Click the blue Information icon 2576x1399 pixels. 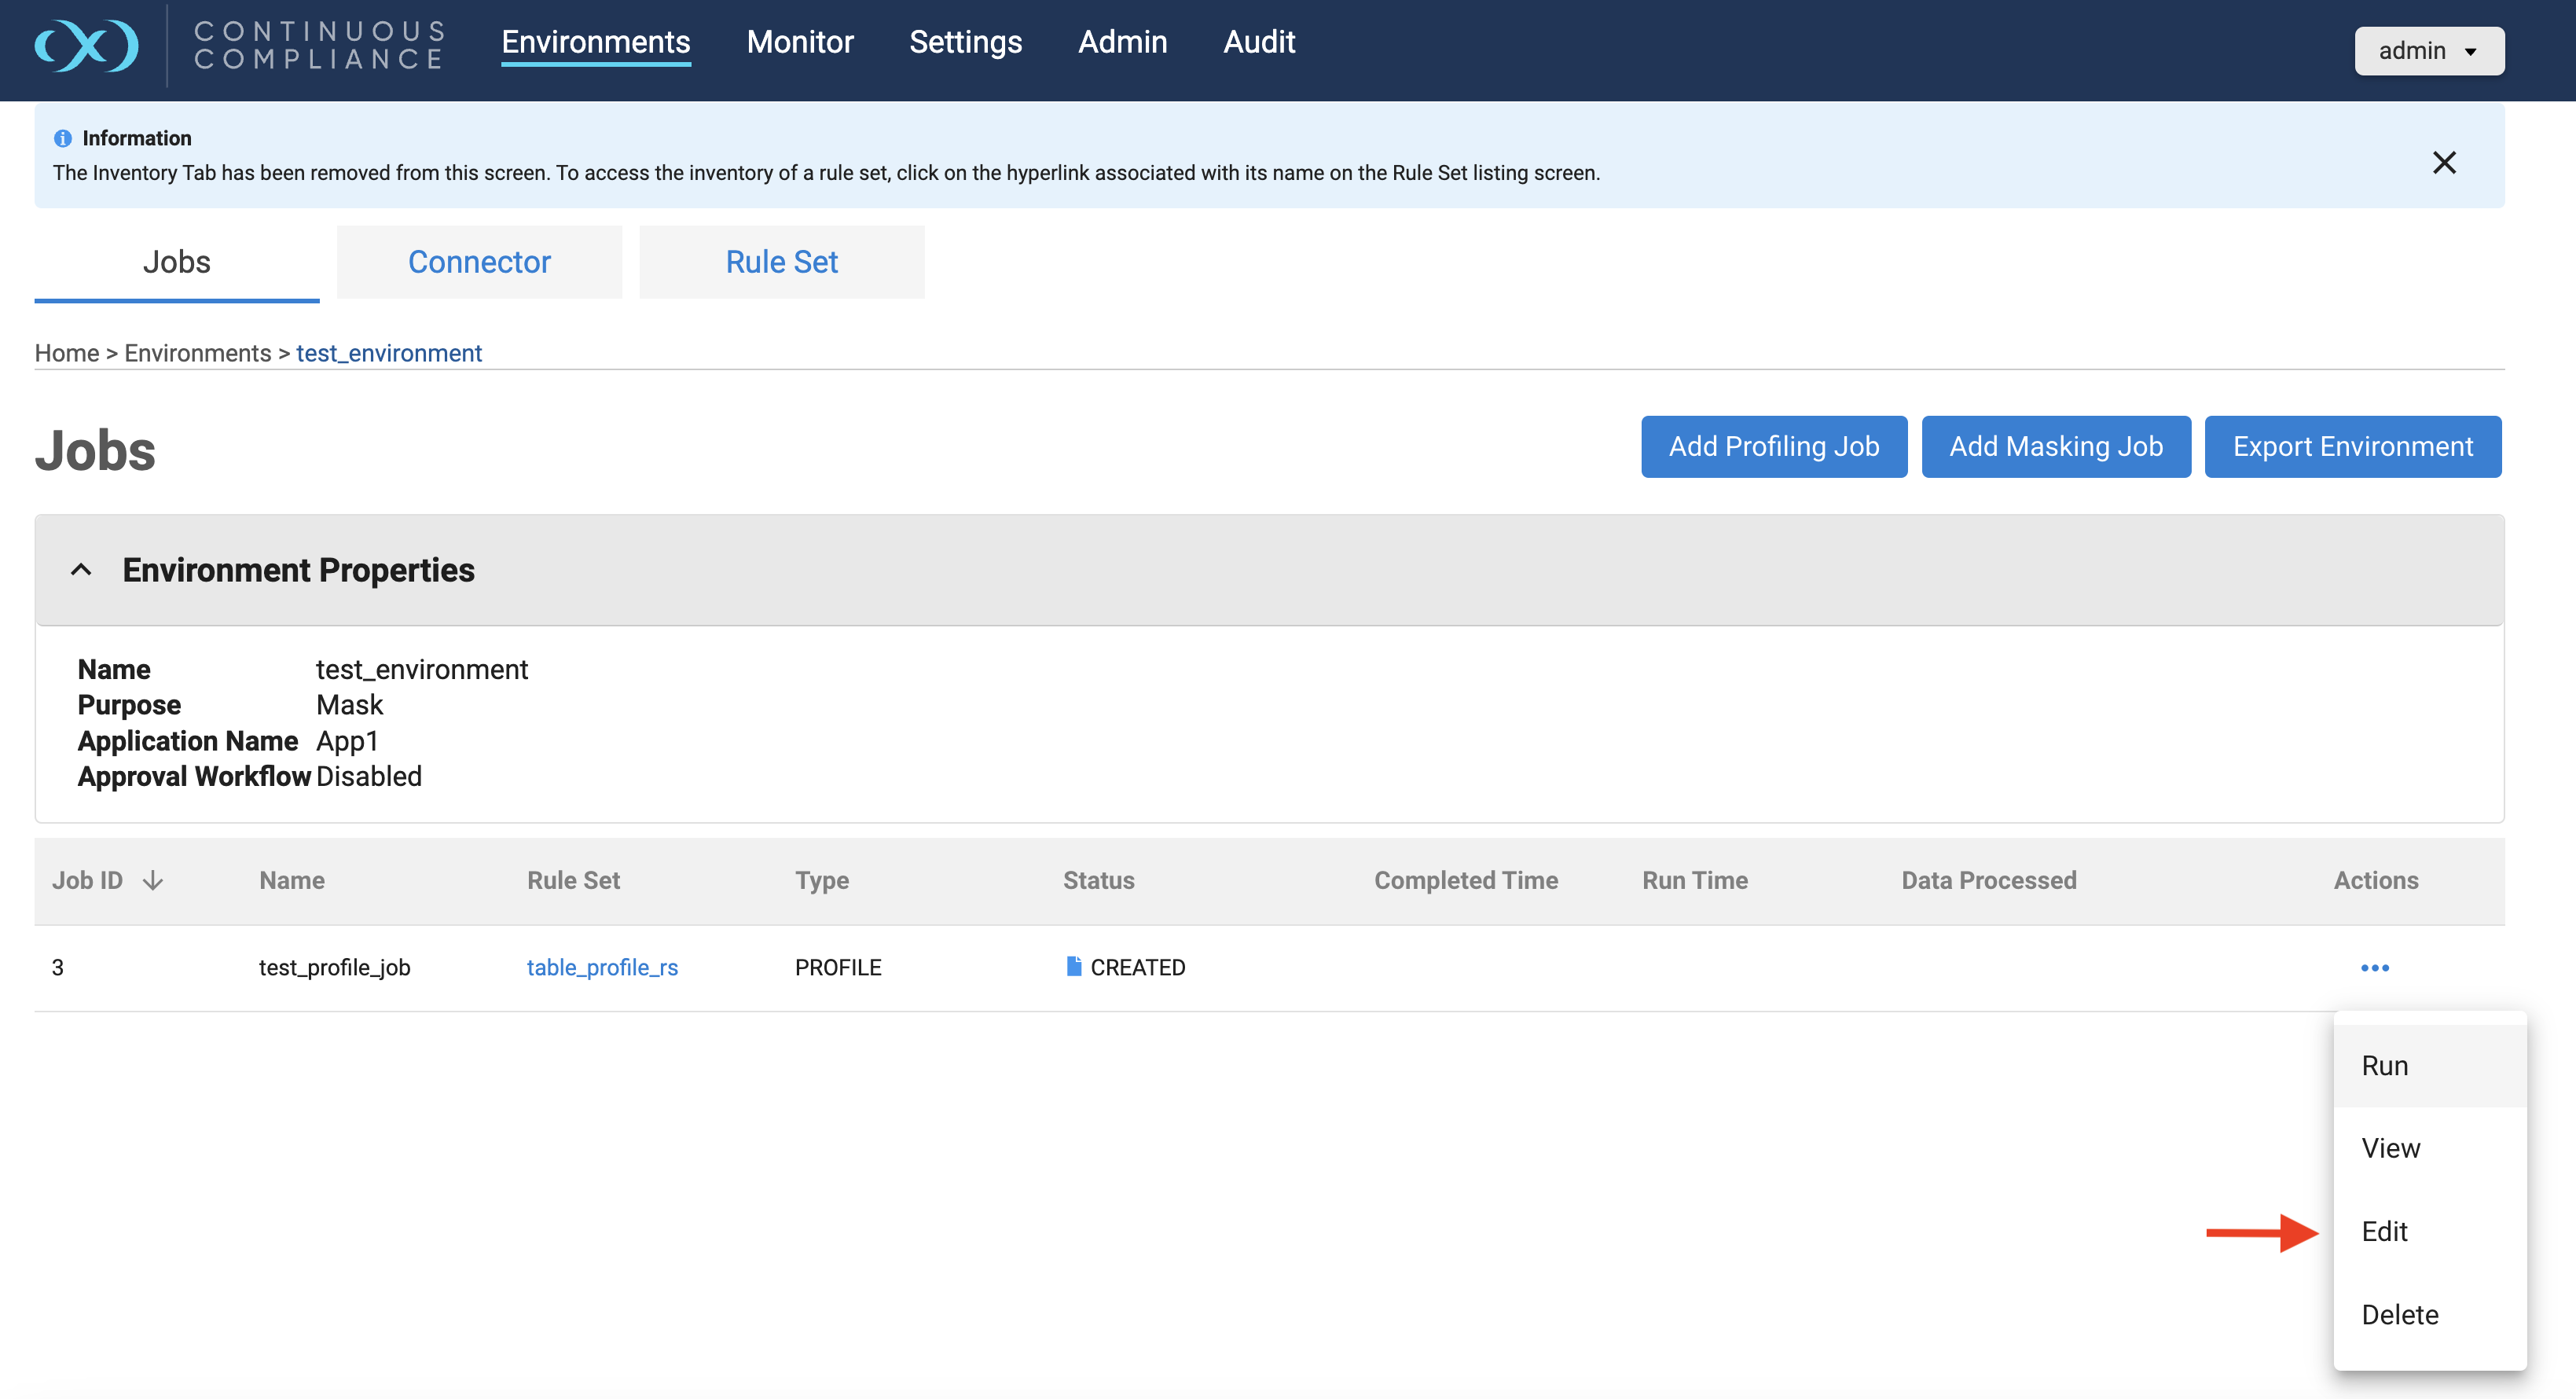[x=63, y=138]
